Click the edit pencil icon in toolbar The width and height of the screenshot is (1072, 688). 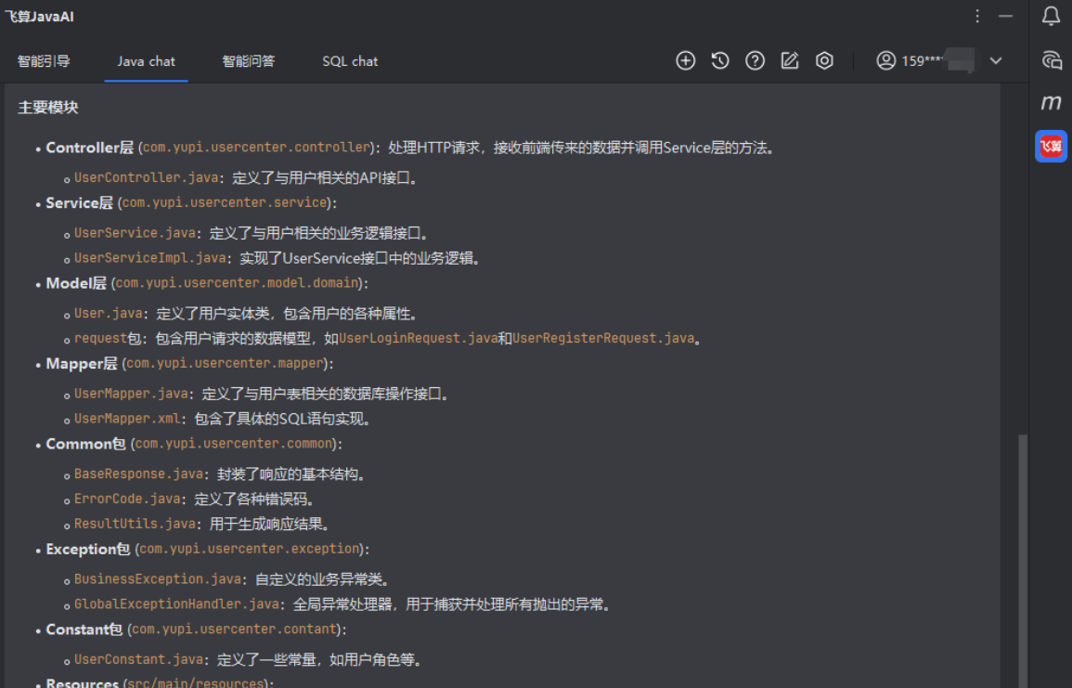pyautogui.click(x=790, y=61)
